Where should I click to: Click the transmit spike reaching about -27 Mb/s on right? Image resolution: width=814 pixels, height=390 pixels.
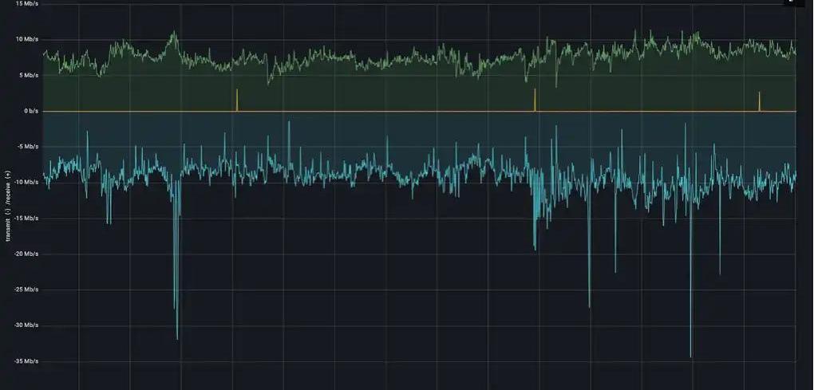pos(590,303)
